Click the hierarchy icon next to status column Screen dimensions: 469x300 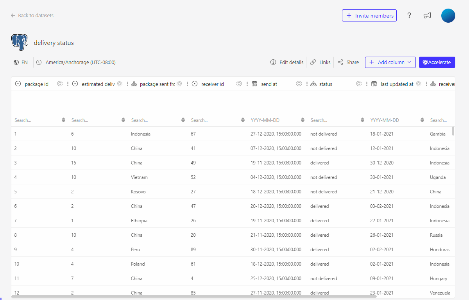314,84
